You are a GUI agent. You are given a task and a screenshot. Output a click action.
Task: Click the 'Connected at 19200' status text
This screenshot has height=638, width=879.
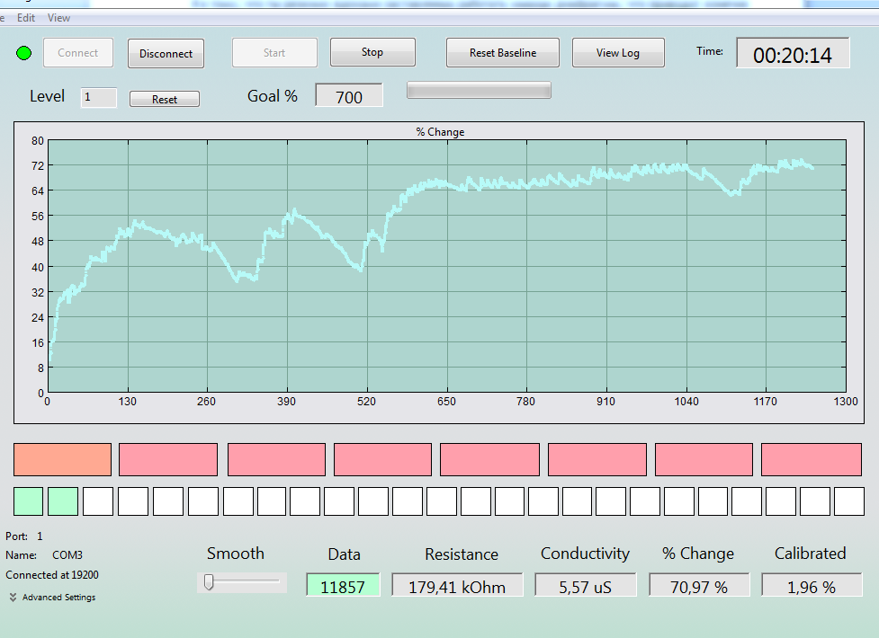click(x=52, y=575)
